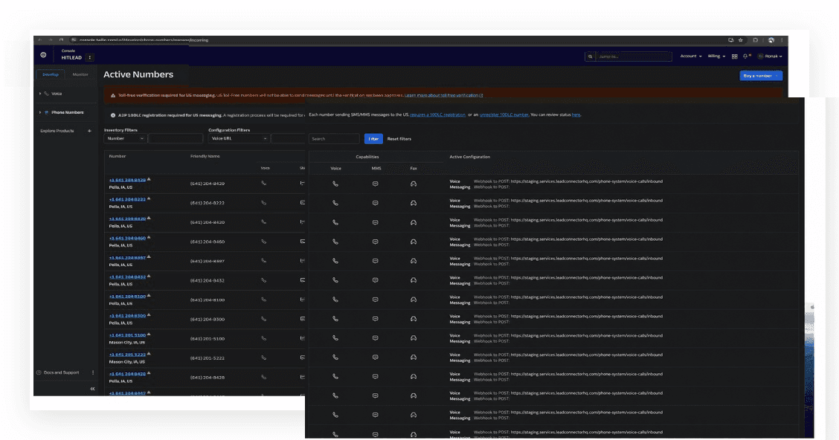This screenshot has height=440, width=839.
Task: Open the kebab menu beside Docs and Support
Action: click(92, 372)
